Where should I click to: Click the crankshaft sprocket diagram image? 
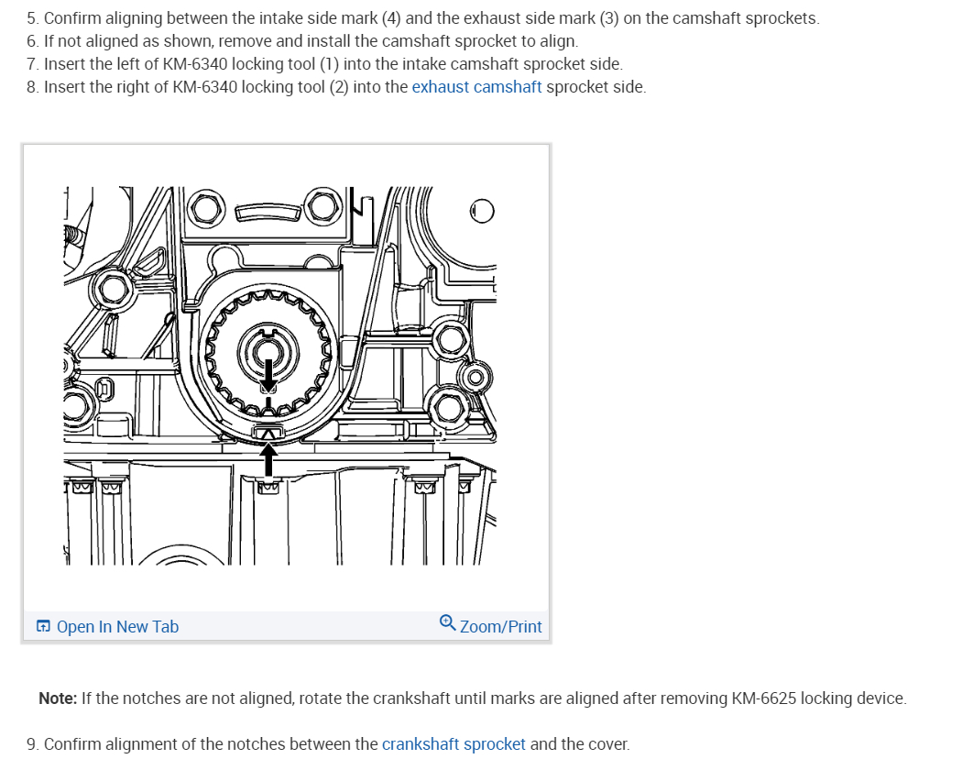click(x=279, y=376)
